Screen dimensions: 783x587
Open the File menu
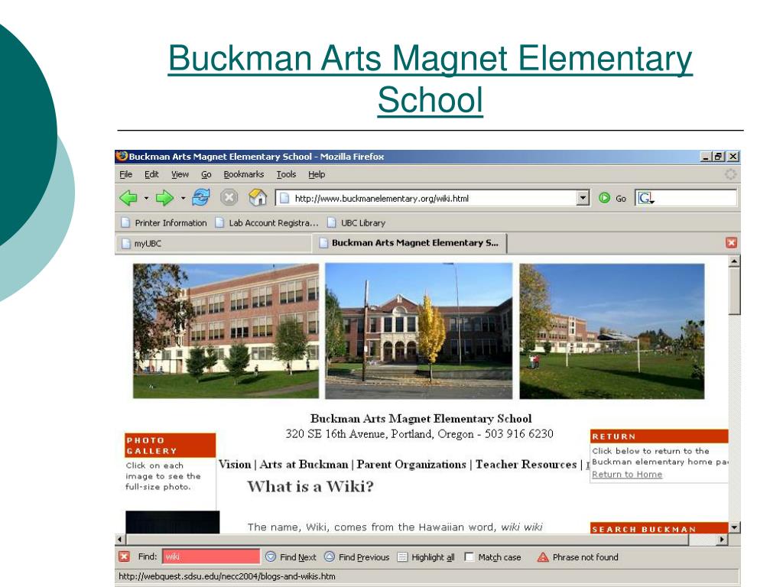coord(126,174)
